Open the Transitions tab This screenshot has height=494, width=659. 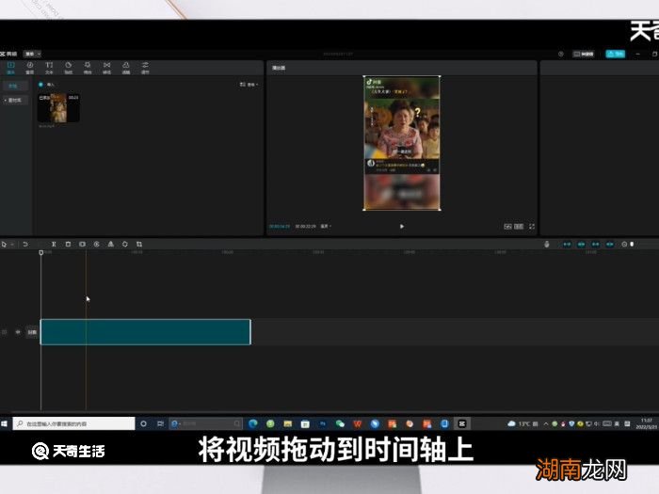106,68
